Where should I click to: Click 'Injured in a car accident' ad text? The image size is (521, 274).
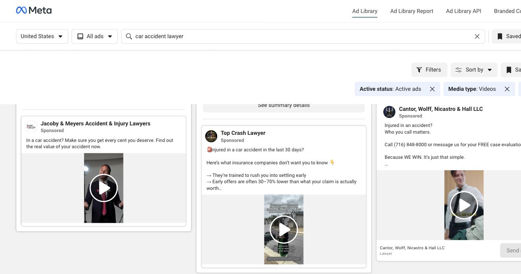[255, 149]
